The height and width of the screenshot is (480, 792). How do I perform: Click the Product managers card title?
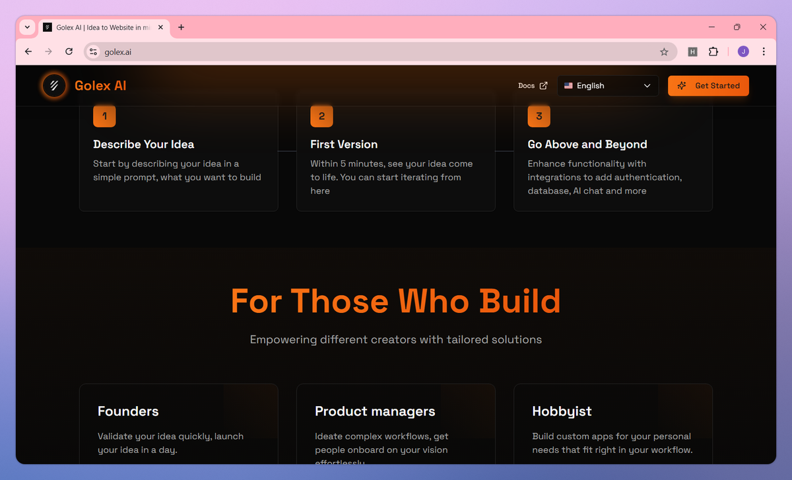[x=375, y=411]
